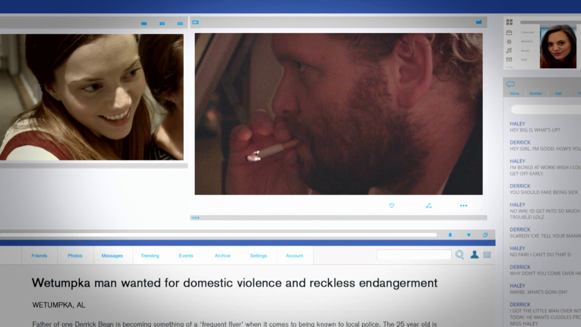
Task: Open the Music note icon
Action: [509, 51]
